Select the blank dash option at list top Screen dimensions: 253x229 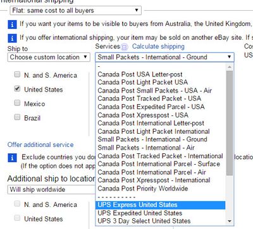point(161,66)
